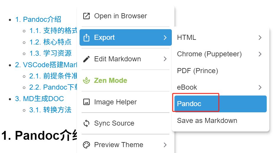Click the Preview Theme palette icon
This screenshot has height=153, width=275.
86,145
